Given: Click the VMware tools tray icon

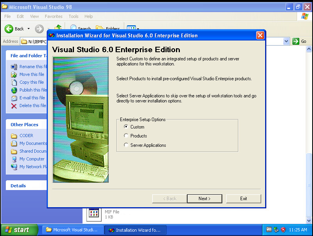Looking at the screenshot, I should (269, 230).
